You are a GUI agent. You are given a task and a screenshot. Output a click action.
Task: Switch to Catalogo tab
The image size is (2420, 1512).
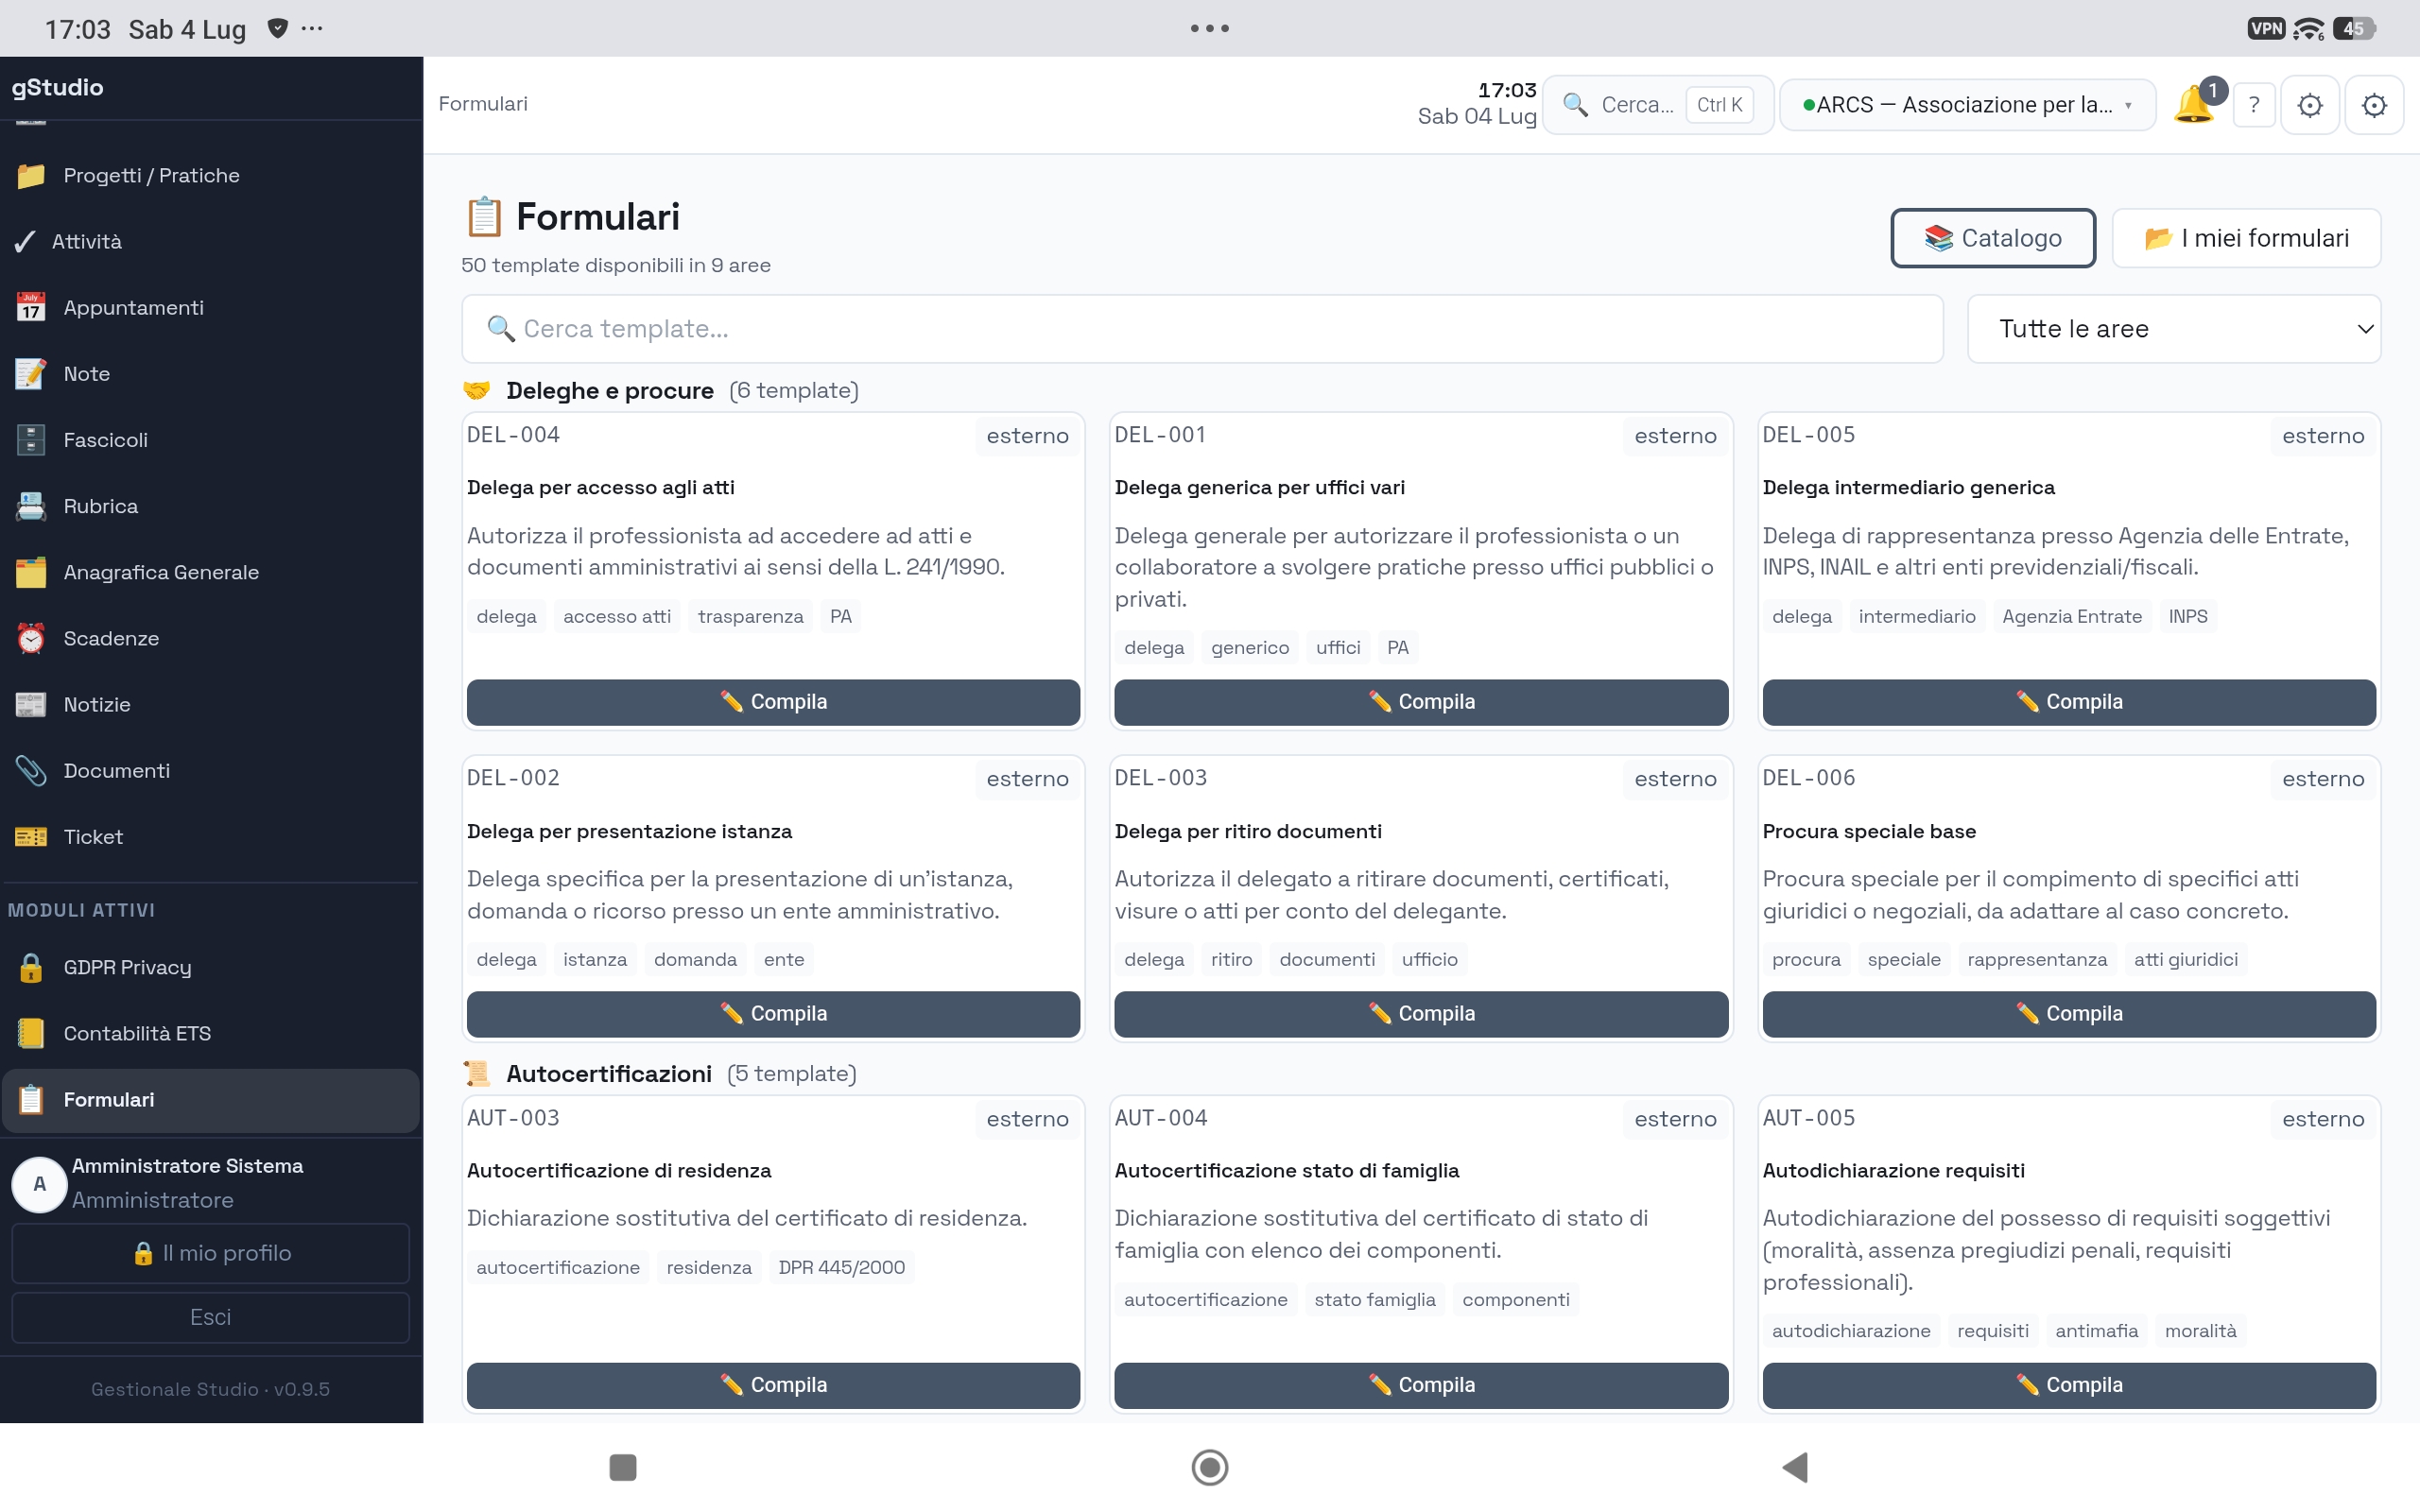coord(1992,238)
